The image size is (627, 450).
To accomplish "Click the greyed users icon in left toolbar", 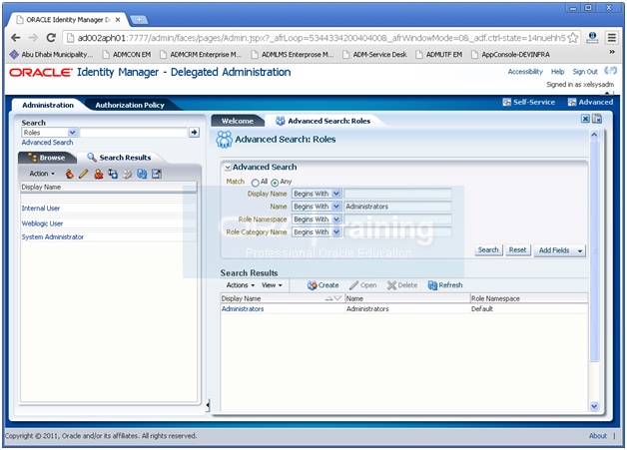I will pos(128,174).
